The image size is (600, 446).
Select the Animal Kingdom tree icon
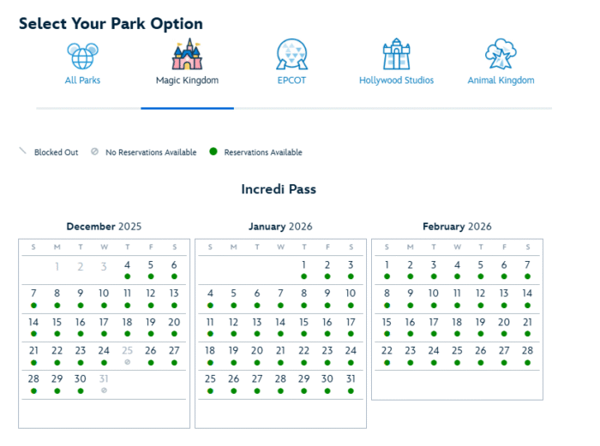(501, 55)
